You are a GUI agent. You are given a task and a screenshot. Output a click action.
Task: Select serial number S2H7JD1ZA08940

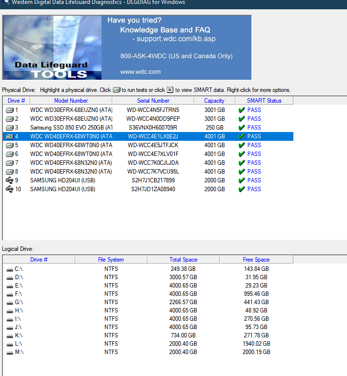tap(153, 189)
